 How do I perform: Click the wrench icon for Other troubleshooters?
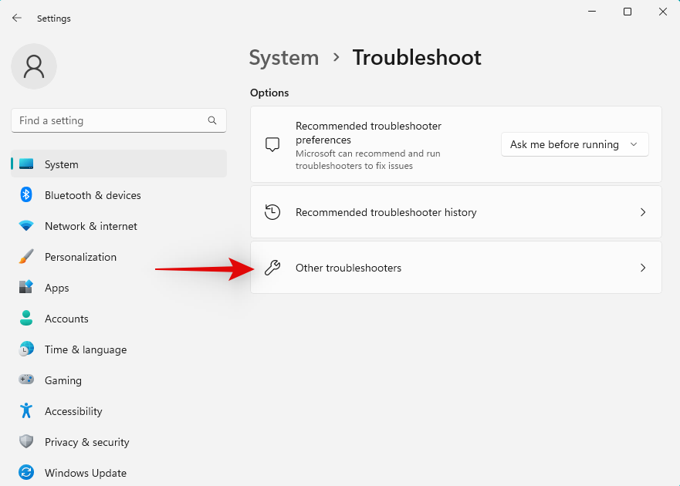(x=272, y=268)
